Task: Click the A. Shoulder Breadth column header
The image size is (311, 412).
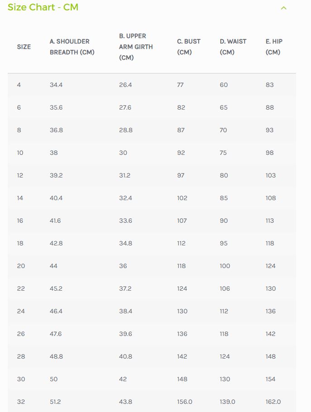Action: pyautogui.click(x=72, y=47)
